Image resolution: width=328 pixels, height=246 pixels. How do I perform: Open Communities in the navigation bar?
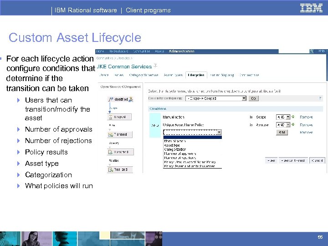[142, 51]
